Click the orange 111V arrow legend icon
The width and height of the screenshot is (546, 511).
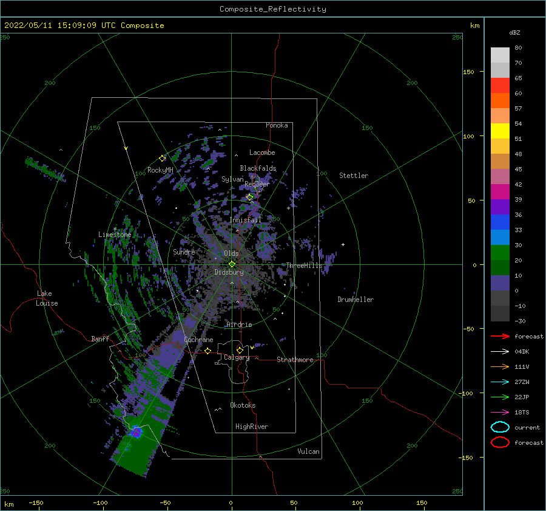(500, 366)
